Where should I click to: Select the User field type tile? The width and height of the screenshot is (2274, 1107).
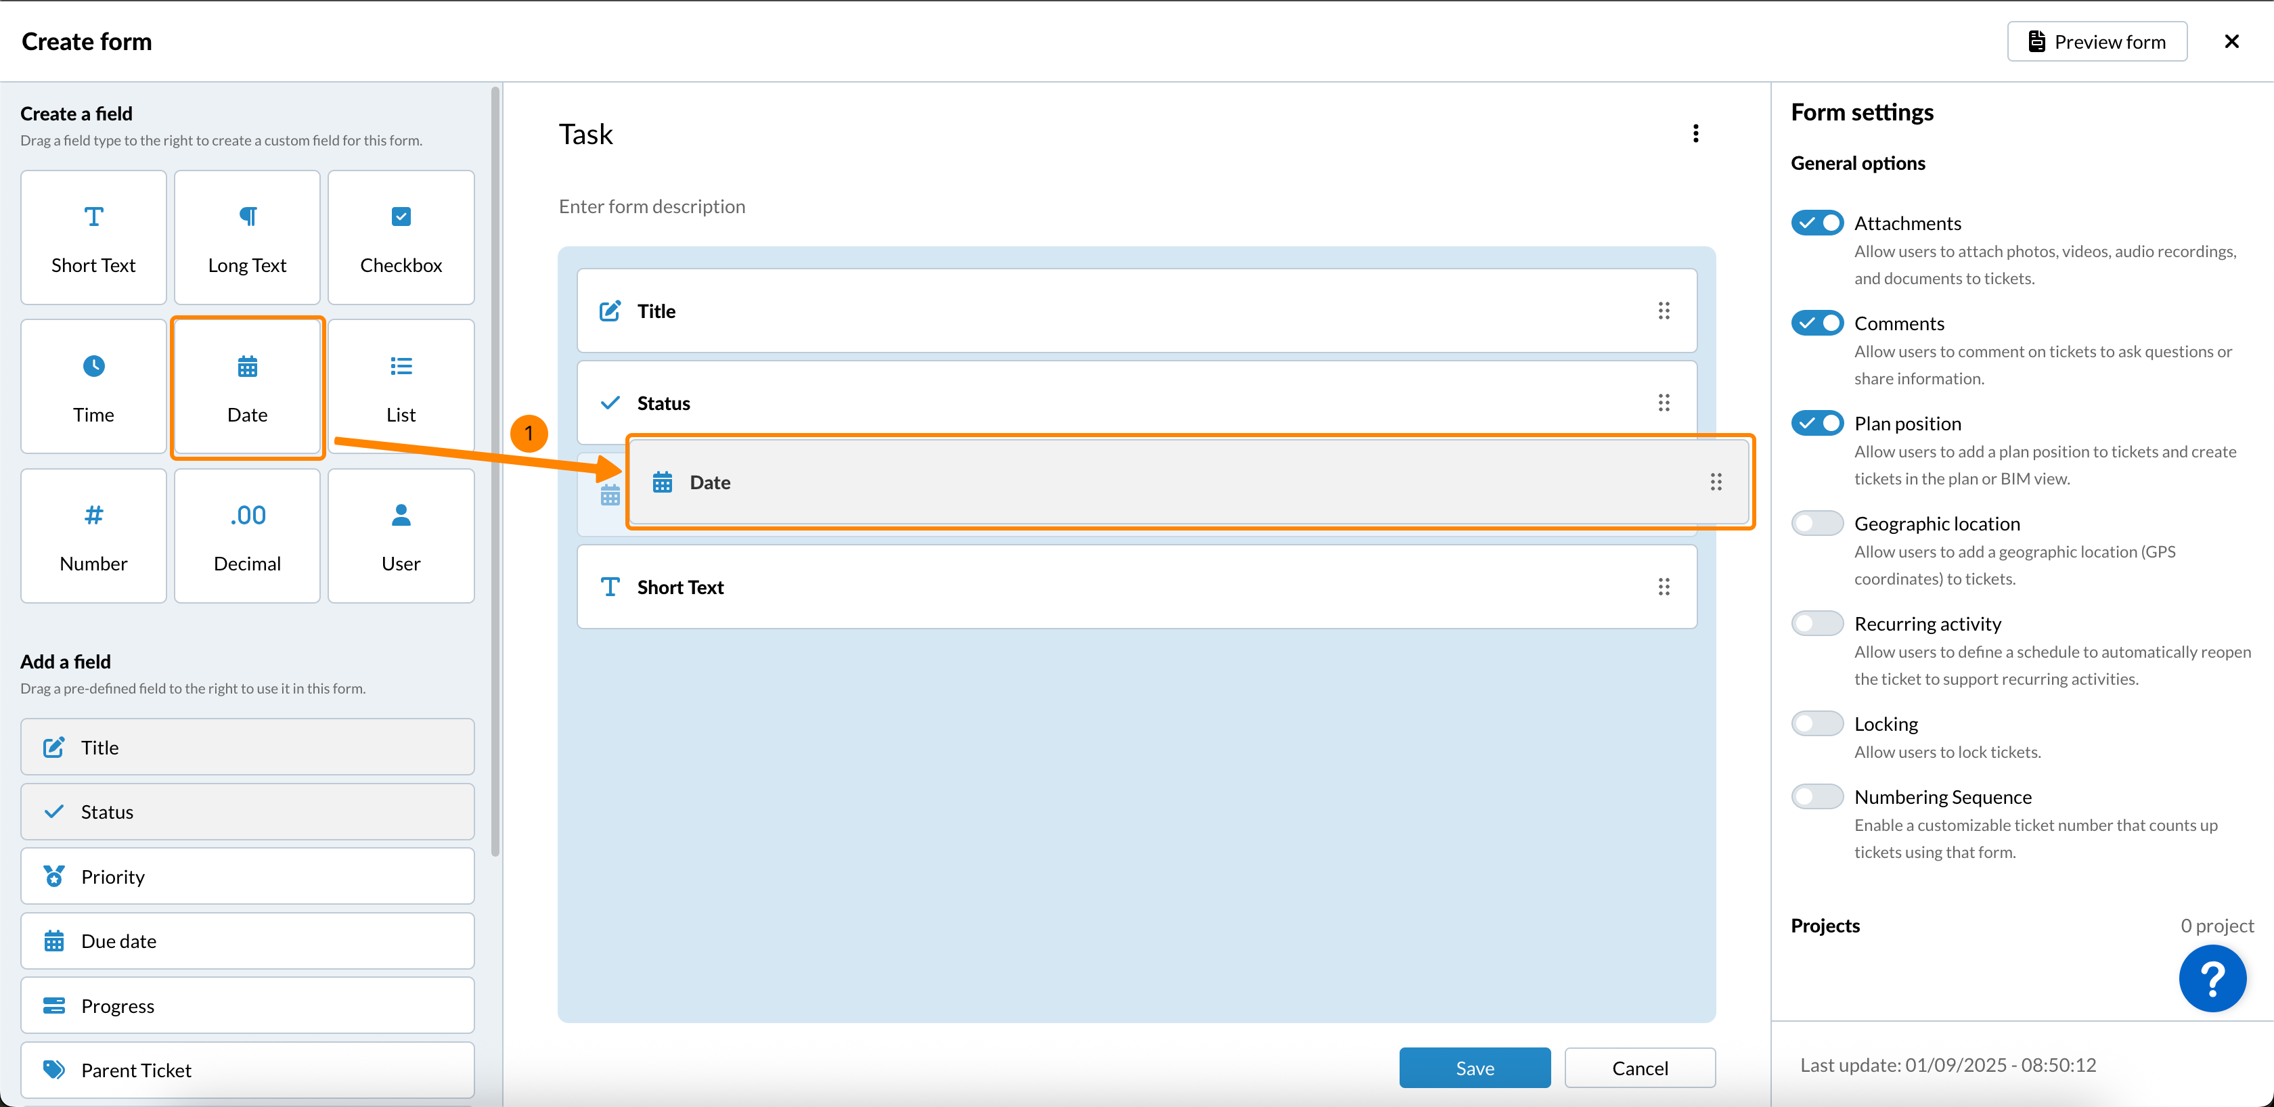(401, 536)
